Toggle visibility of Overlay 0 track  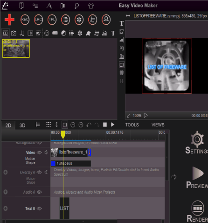pyautogui.click(x=39, y=172)
